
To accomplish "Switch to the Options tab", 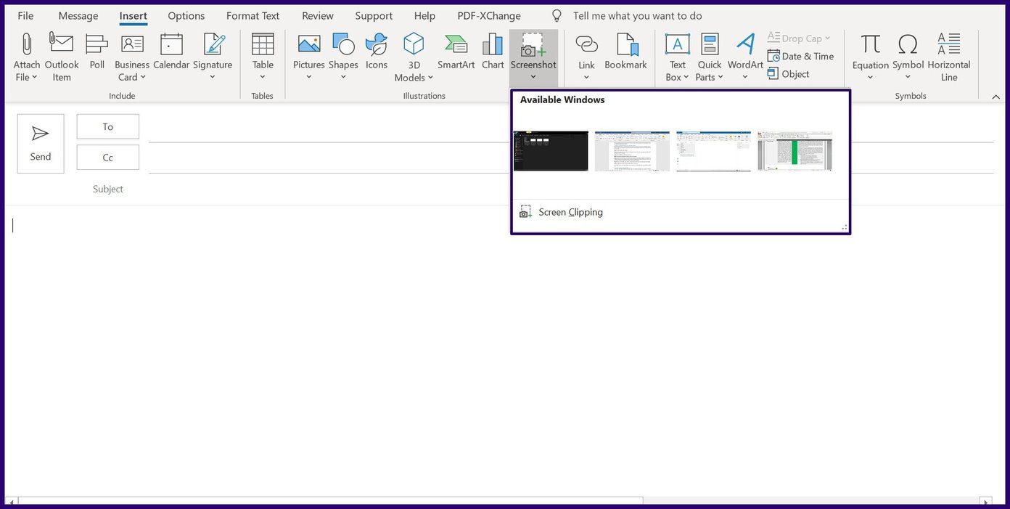I will click(186, 15).
